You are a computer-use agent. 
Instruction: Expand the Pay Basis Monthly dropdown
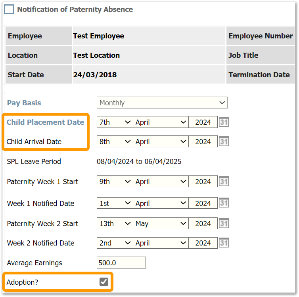[162, 103]
